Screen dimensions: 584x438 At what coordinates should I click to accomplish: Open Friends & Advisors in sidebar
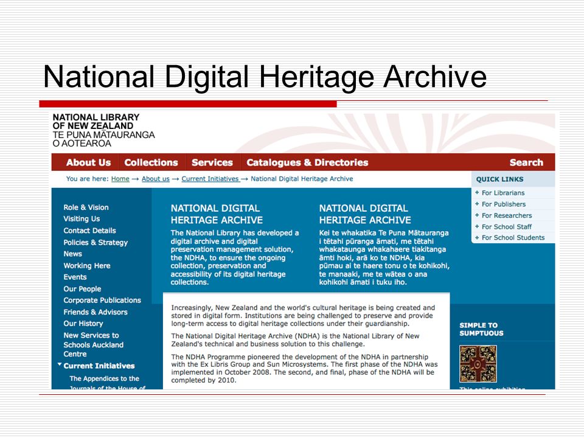[96, 312]
